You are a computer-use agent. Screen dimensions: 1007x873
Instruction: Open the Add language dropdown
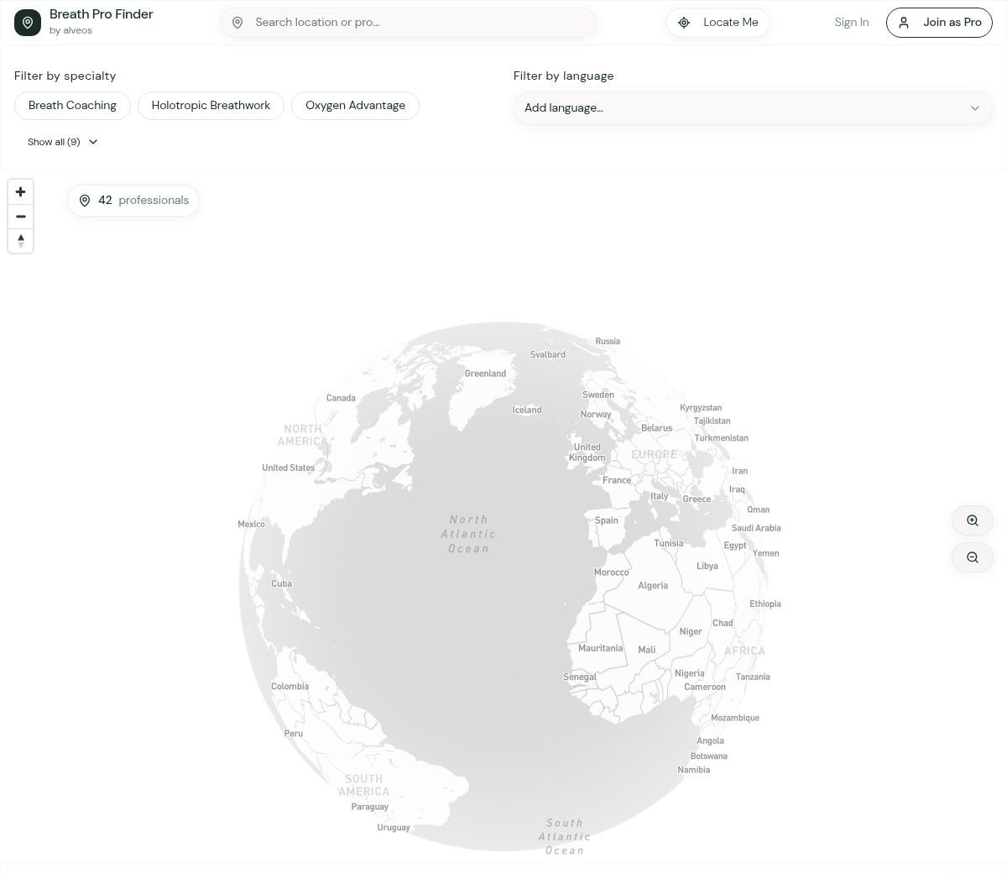753,108
